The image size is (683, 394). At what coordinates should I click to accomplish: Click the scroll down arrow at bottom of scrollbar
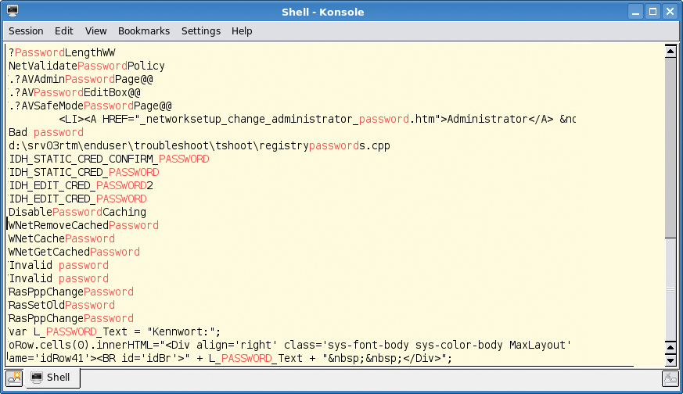670,360
